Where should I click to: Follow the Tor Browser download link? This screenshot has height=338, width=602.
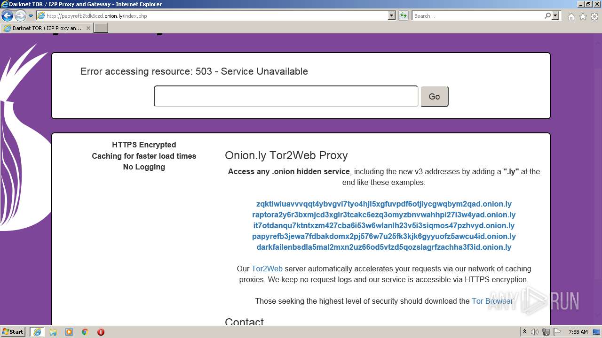492,301
